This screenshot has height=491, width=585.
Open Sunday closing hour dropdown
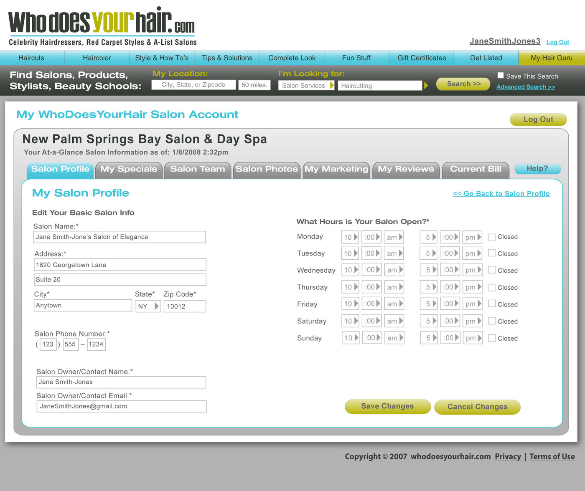click(429, 337)
